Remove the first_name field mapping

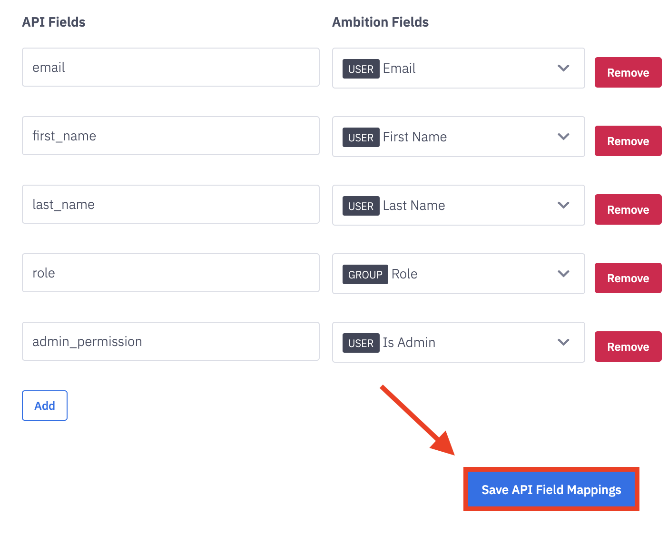628,141
